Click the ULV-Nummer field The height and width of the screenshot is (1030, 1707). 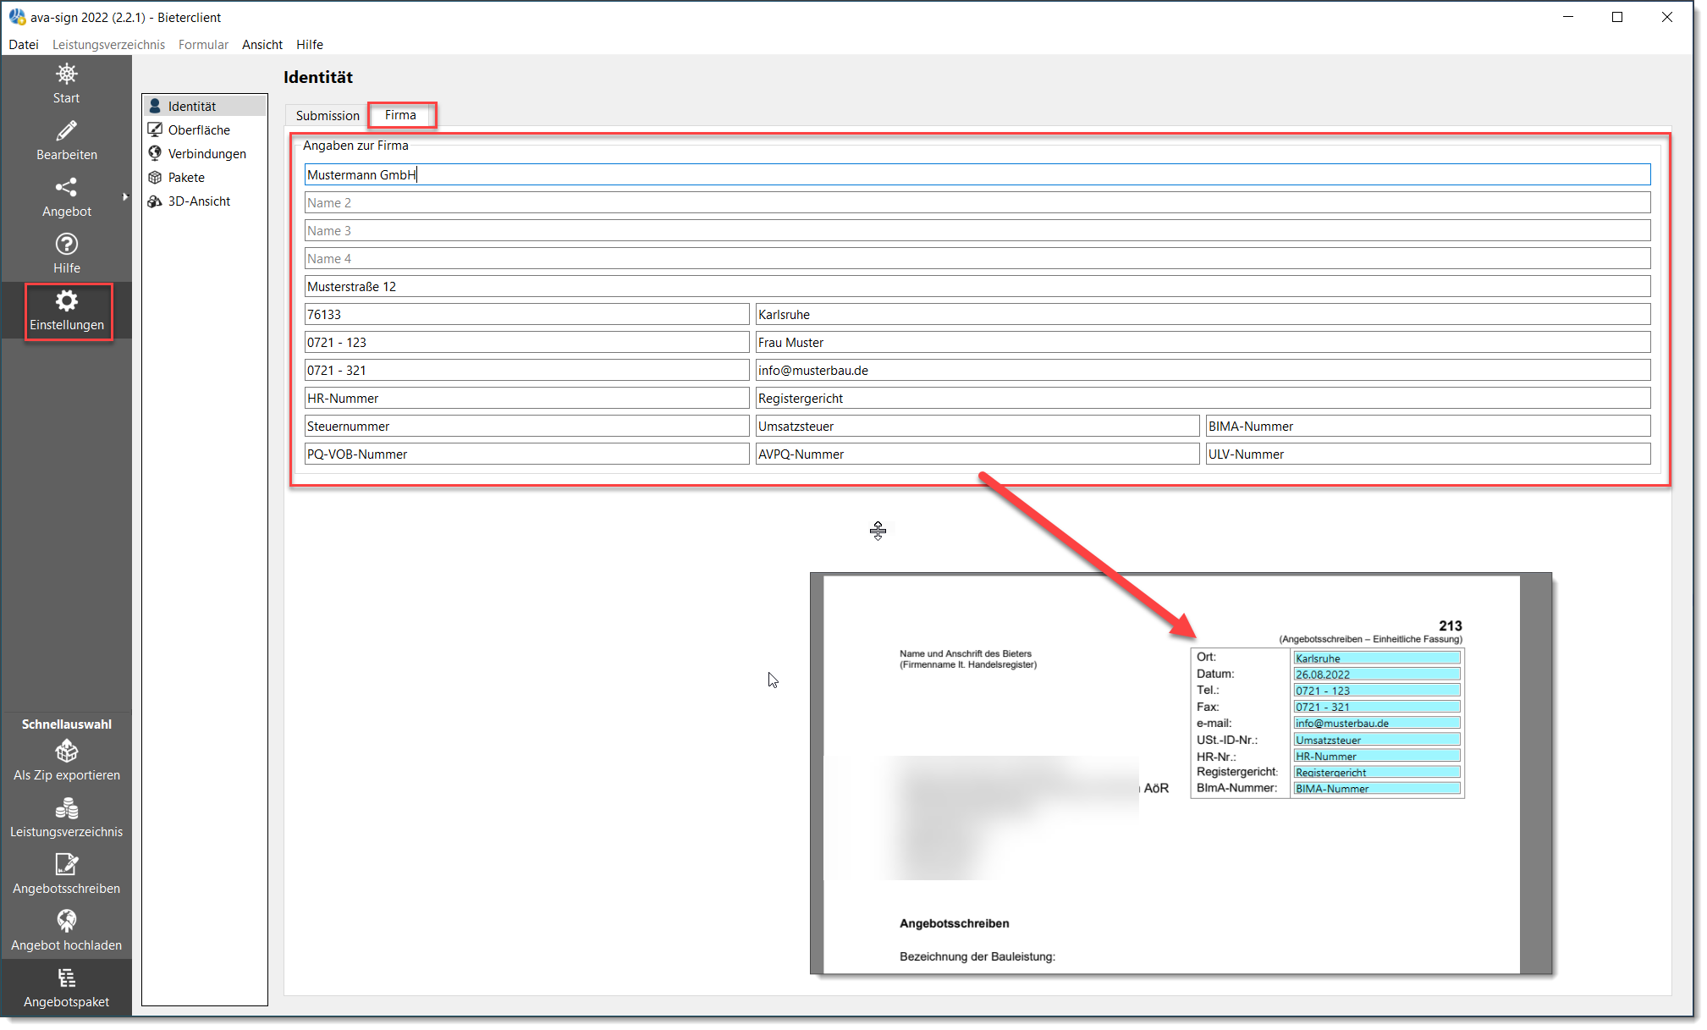[1428, 454]
